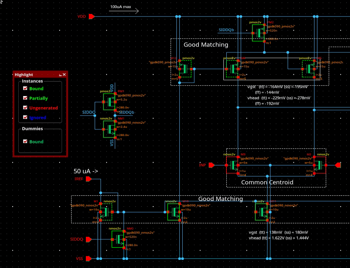Viewport: 350px width, 268px height.
Task: Click the w=2.4u parameter of NM1
Action: (x=122, y=127)
